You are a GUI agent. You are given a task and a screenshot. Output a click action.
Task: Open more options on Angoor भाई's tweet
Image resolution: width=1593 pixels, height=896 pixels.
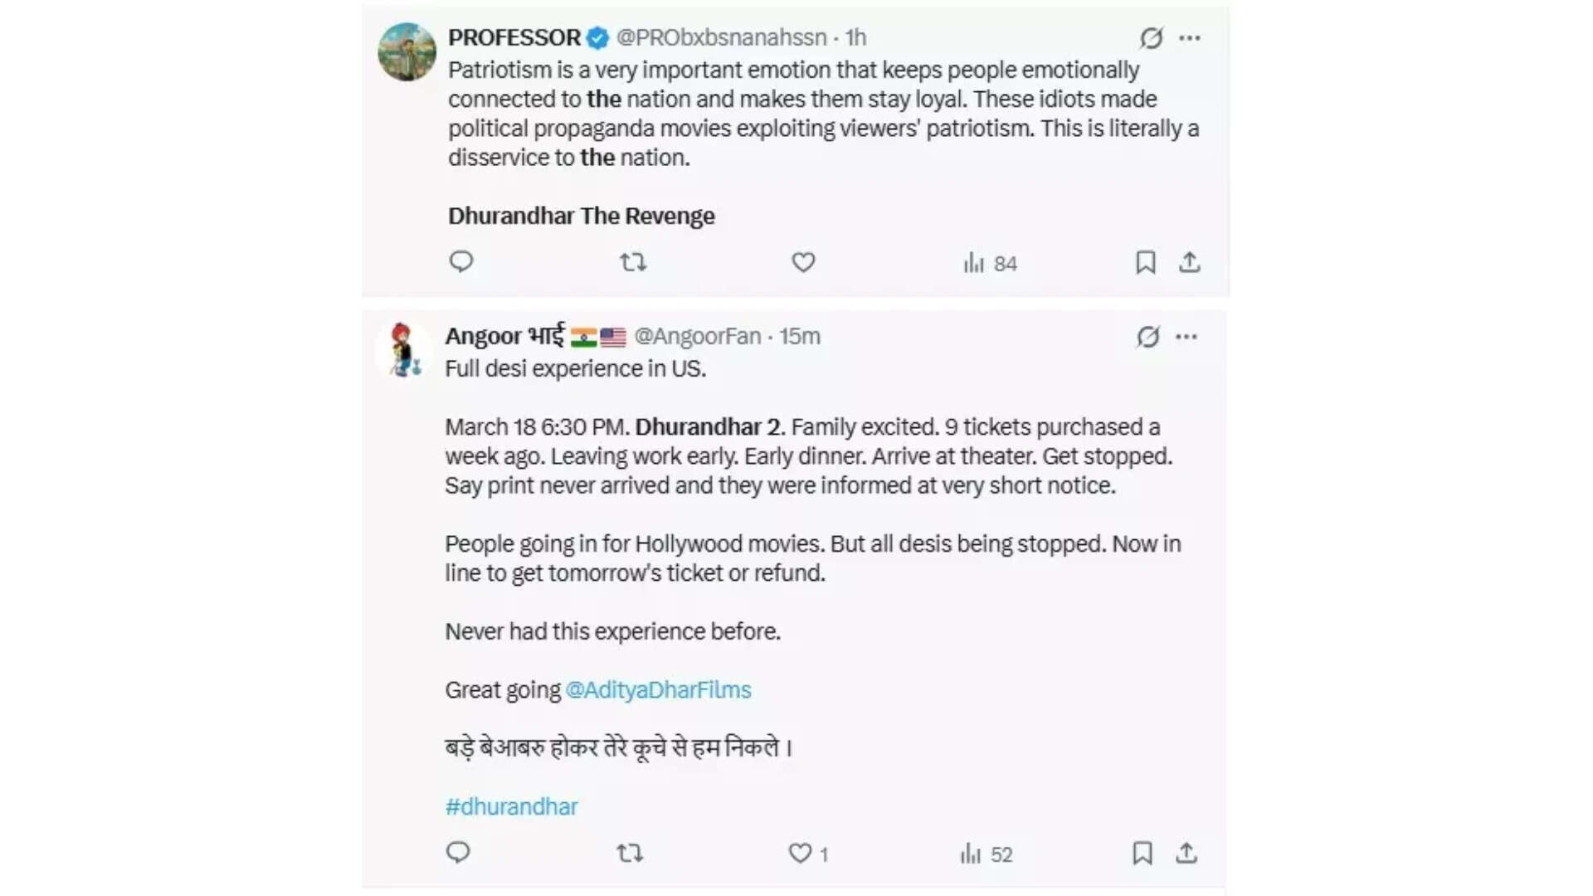pyautogui.click(x=1188, y=337)
